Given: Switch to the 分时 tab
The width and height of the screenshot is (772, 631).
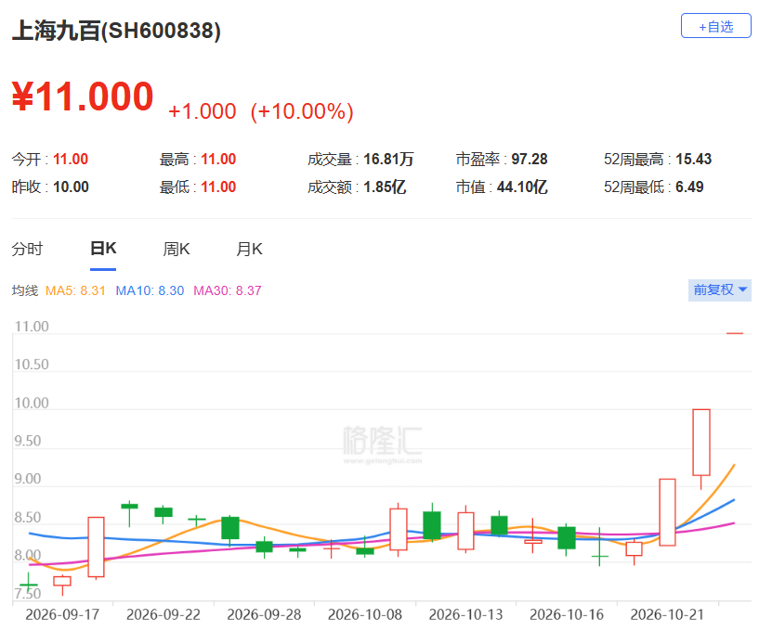Looking at the screenshot, I should (27, 249).
